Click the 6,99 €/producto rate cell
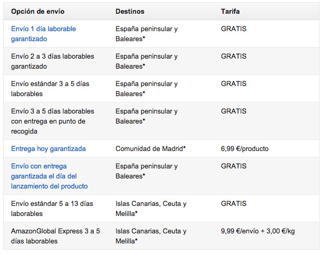 click(245, 148)
